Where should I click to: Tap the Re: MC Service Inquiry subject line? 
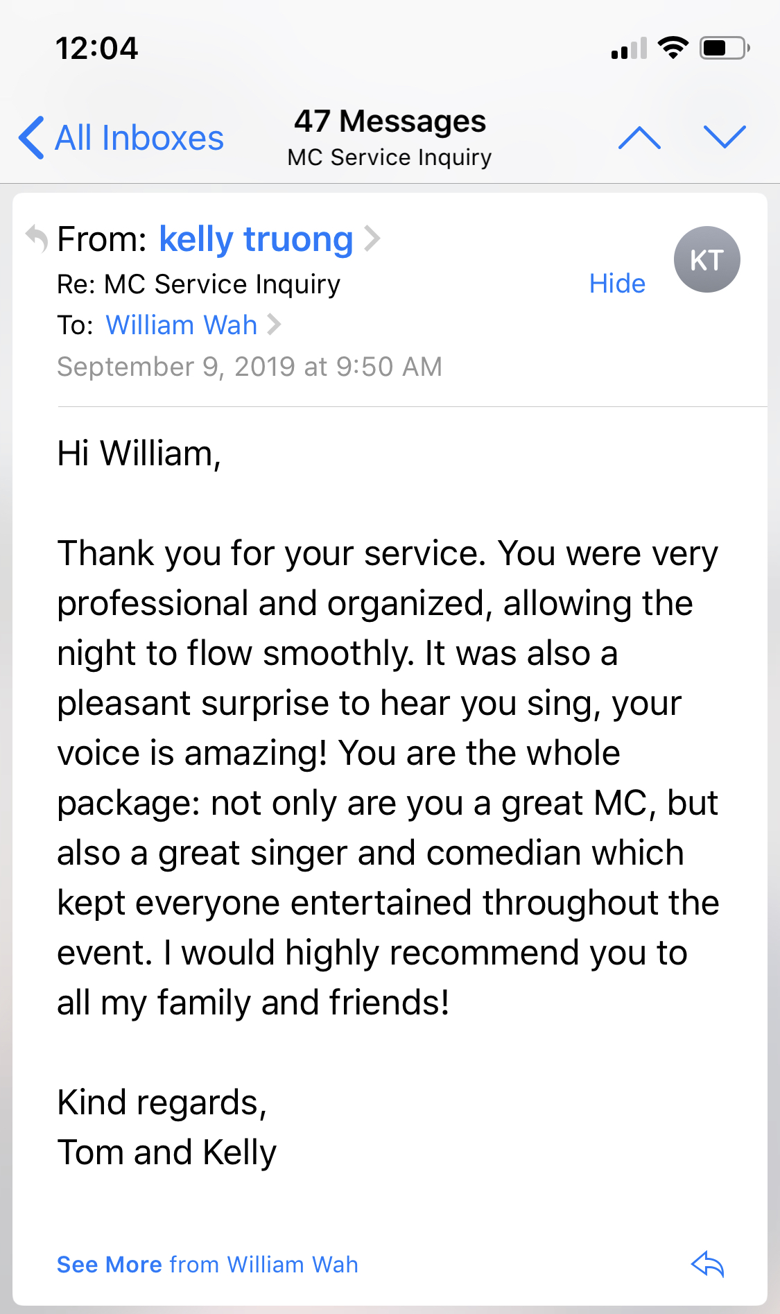(199, 284)
